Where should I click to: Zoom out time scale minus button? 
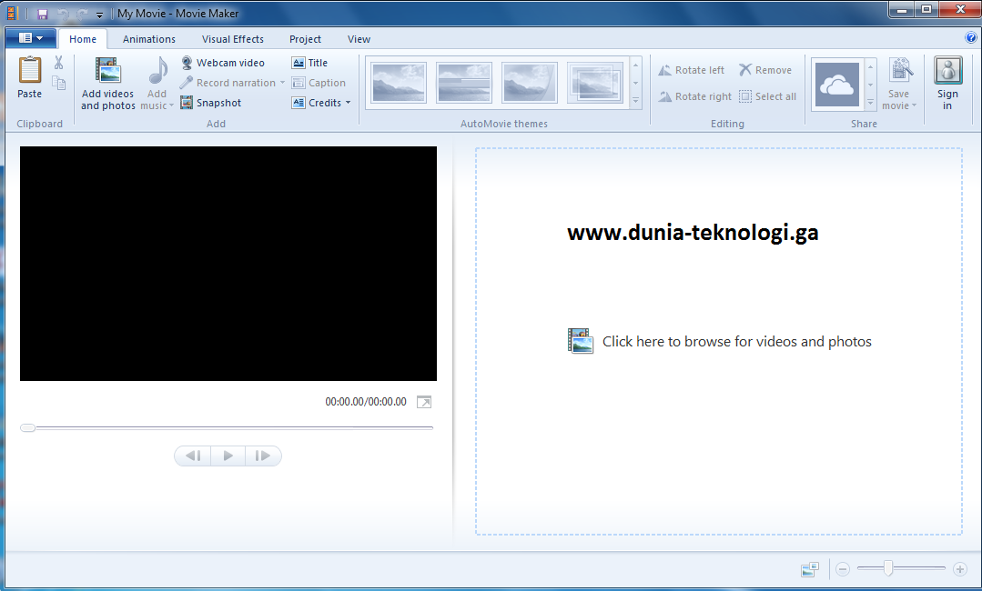tap(843, 569)
